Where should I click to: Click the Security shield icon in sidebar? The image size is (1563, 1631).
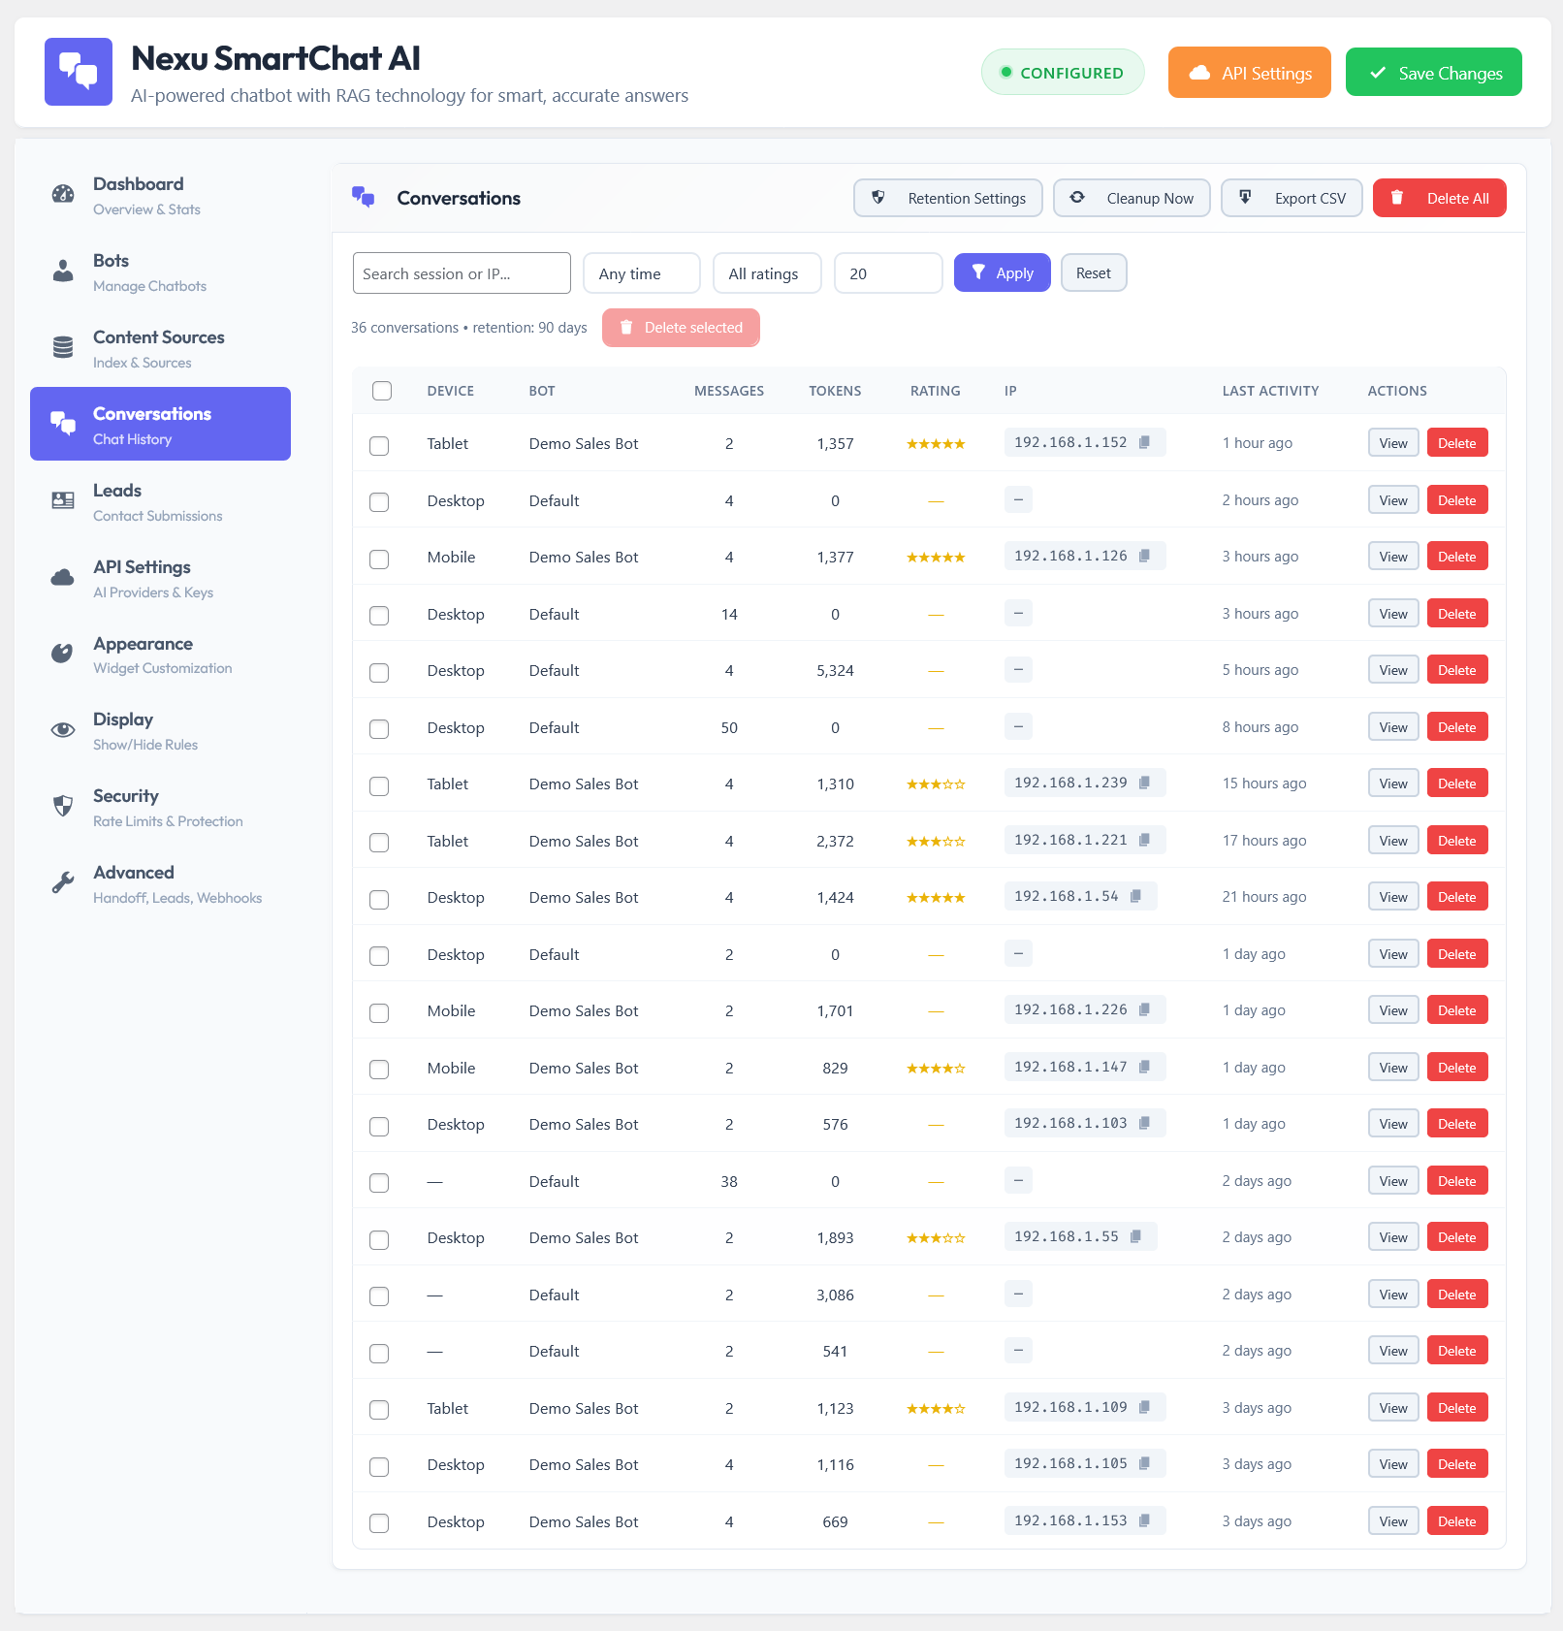point(63,806)
